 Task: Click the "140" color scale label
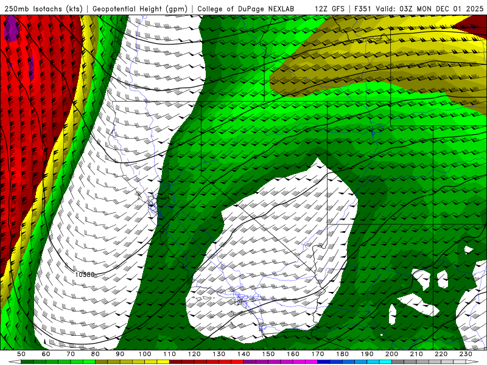(x=244, y=354)
